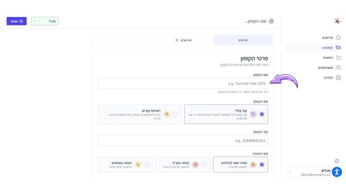Image resolution: width=346 pixels, height=194 pixels.
Task: Click the קוד הקופון code input field
Action: coord(183,141)
